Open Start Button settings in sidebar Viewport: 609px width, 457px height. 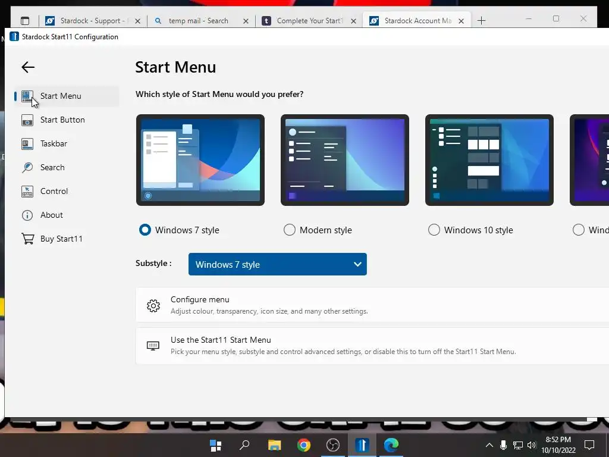click(x=67, y=120)
